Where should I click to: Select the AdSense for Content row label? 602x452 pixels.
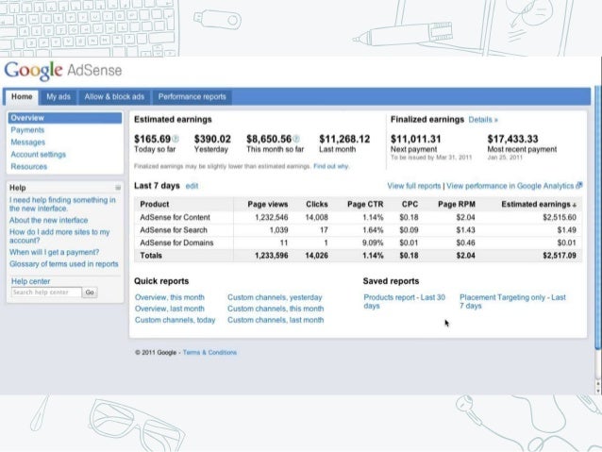pos(176,218)
